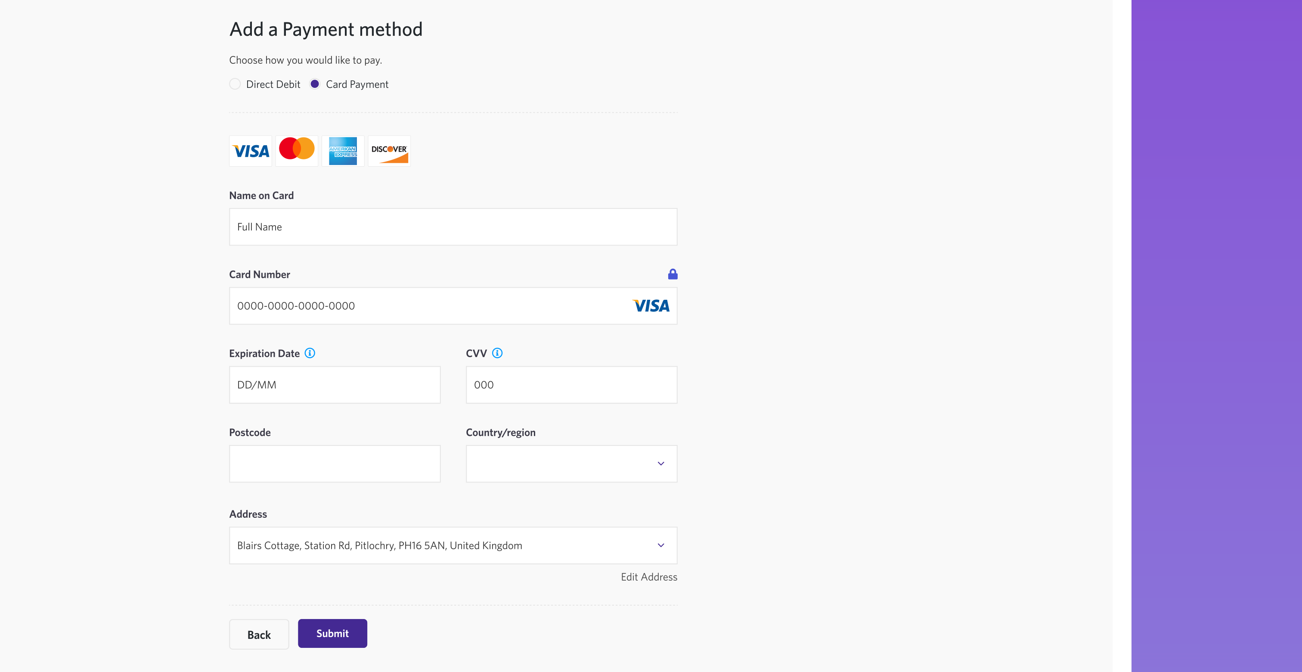Choose the American Express card icon
The height and width of the screenshot is (672, 1302).
tap(343, 151)
